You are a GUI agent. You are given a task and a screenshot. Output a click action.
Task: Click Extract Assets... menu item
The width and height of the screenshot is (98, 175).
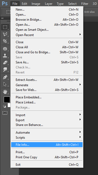47,80
